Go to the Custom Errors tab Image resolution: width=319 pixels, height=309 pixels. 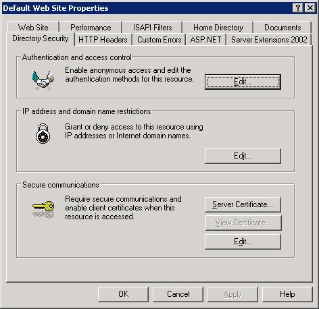(159, 40)
